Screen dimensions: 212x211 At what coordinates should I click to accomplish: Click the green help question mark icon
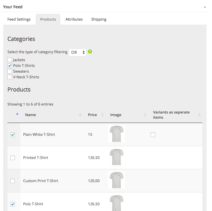click(90, 51)
